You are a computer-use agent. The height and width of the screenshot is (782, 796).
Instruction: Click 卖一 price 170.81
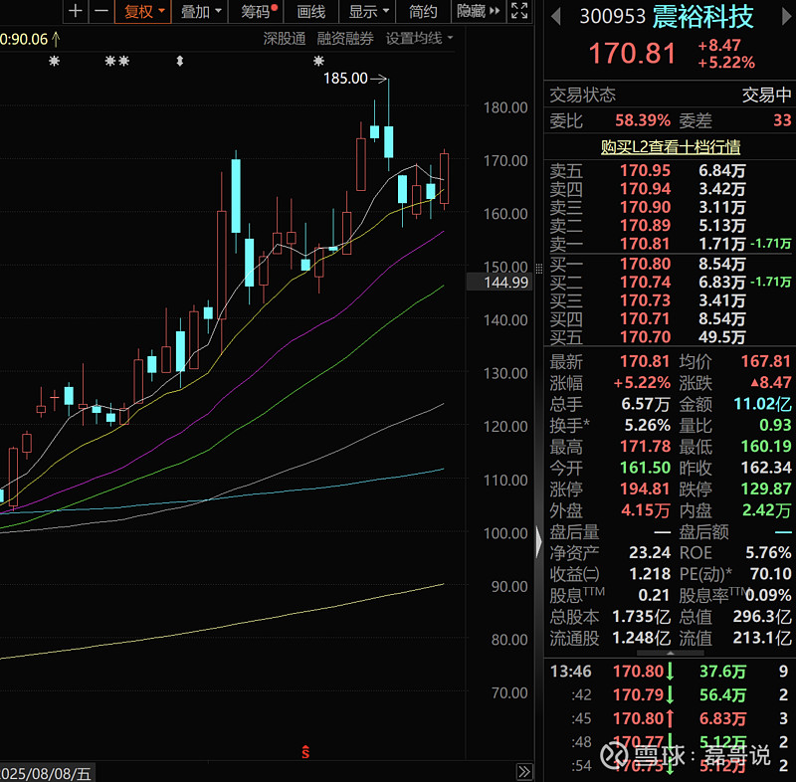tap(645, 244)
